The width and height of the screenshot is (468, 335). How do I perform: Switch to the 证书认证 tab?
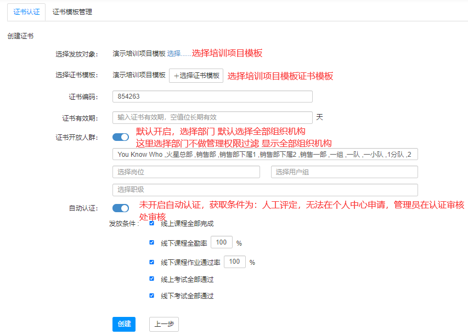pyautogui.click(x=26, y=12)
